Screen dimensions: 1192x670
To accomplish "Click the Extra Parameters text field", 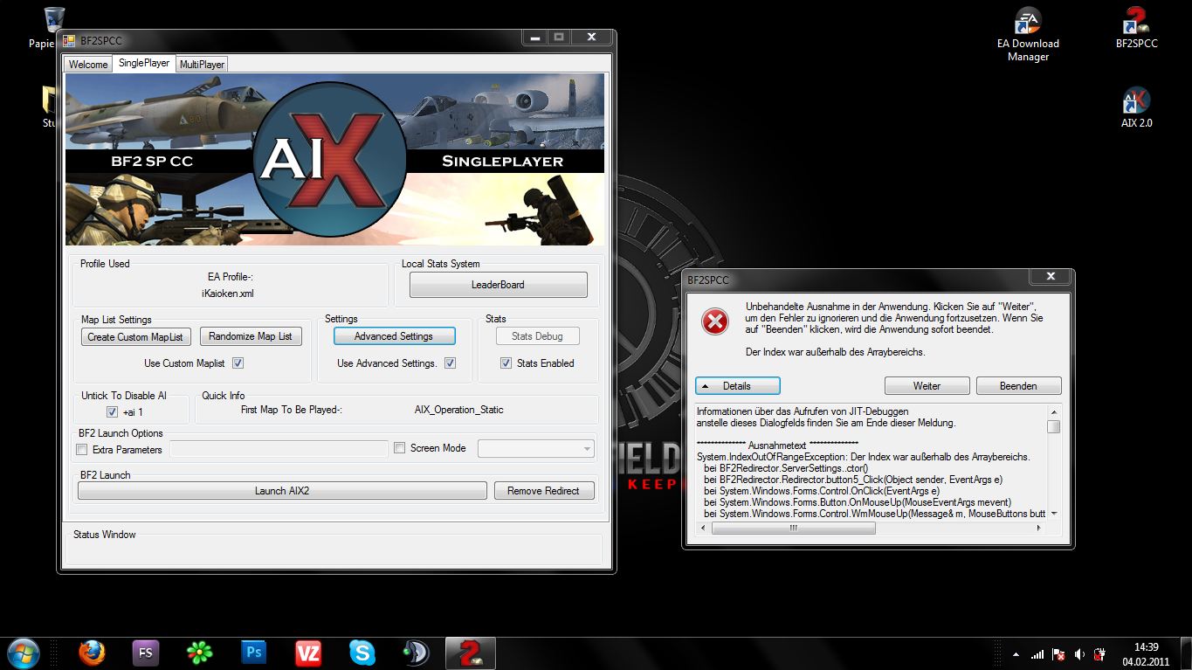I will [x=279, y=449].
